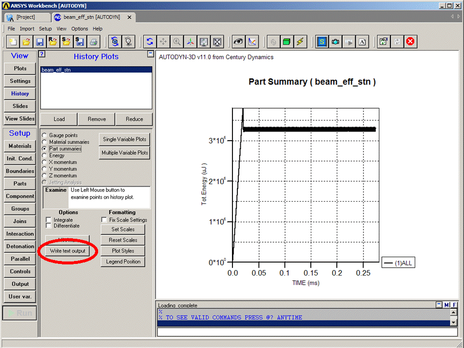Open the Import menu

click(27, 29)
